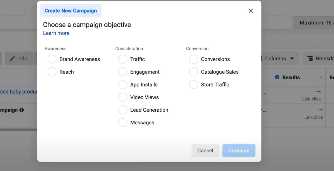334x171 pixels.
Task: Click the Breakdown stacked-bars icon
Action: (x=310, y=58)
